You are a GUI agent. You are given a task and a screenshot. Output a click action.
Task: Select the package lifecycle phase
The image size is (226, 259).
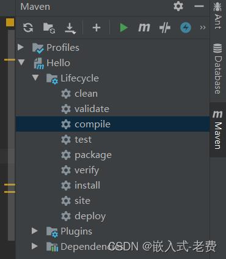point(93,155)
